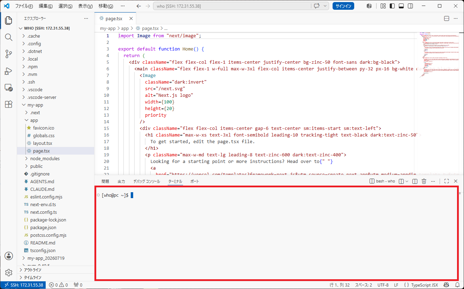
Task: Open the Accounts menu icon
Action: click(8, 256)
